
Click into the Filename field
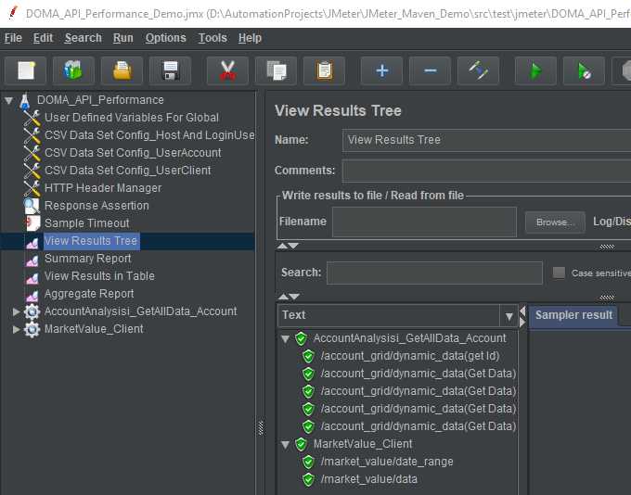(x=424, y=222)
